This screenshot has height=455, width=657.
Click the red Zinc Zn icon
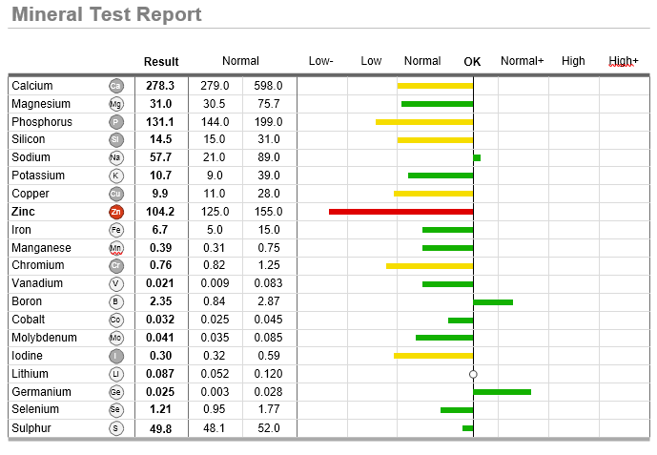(x=116, y=212)
